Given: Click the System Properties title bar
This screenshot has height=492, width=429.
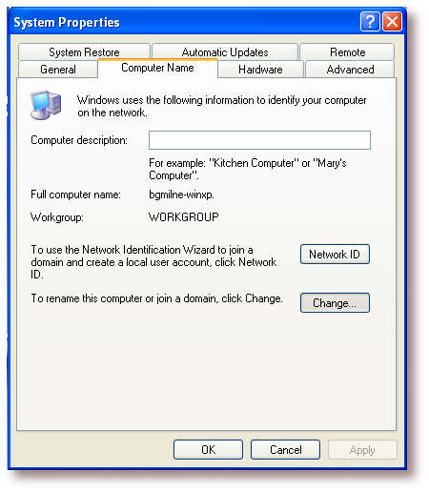Looking at the screenshot, I should (x=184, y=22).
